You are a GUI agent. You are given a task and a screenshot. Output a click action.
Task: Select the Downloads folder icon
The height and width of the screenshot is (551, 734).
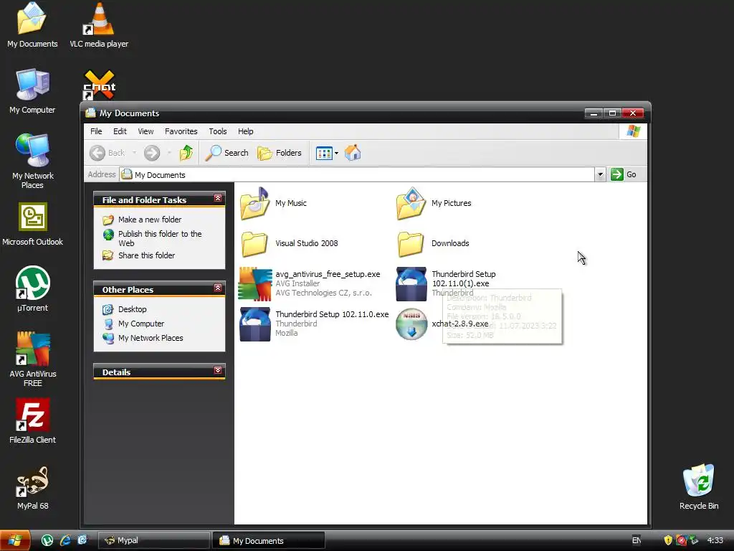tap(411, 244)
